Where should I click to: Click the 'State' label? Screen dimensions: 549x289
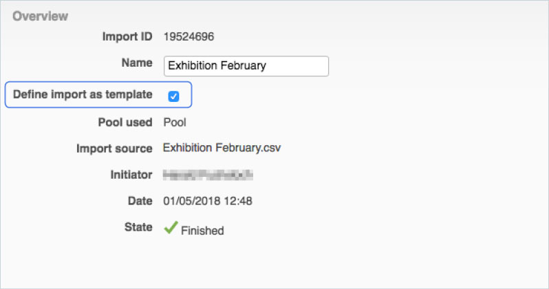click(x=138, y=227)
